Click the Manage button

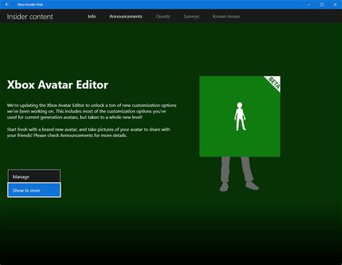(x=34, y=176)
